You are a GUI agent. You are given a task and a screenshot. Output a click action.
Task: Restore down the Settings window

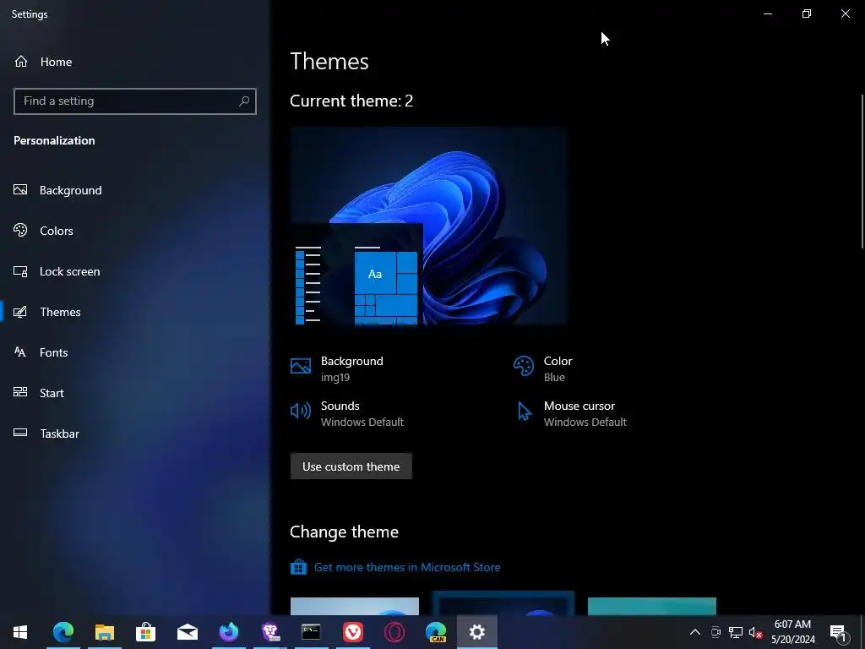(x=807, y=14)
